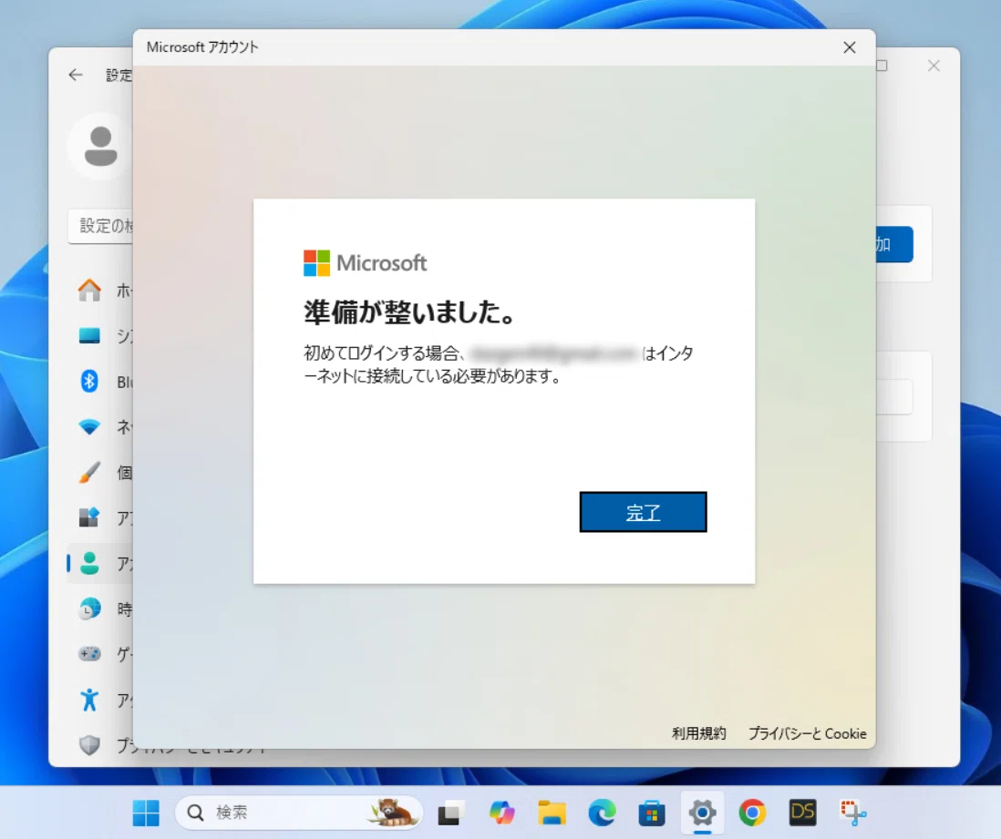Close the Settings window behind dialog

(934, 66)
